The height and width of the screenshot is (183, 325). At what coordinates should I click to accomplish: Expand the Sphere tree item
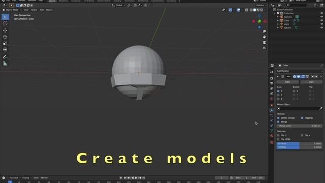click(x=278, y=27)
